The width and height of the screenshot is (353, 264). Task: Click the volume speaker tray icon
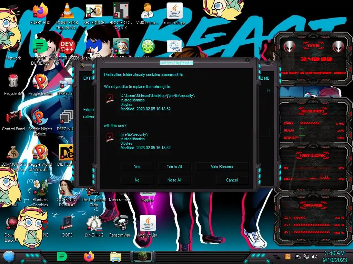pos(315,257)
